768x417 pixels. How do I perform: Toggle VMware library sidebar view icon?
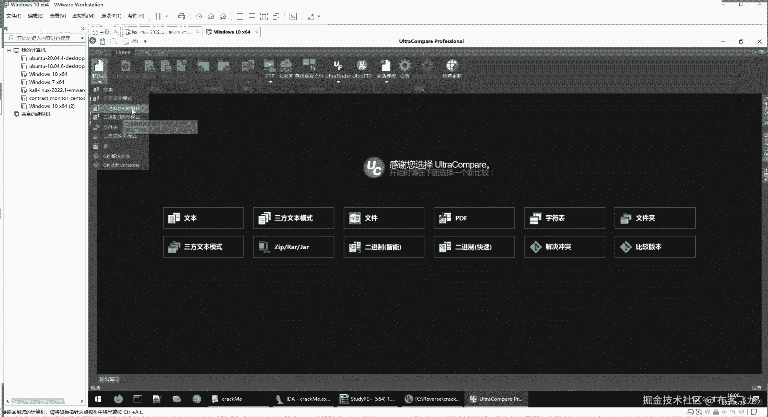(x=240, y=16)
